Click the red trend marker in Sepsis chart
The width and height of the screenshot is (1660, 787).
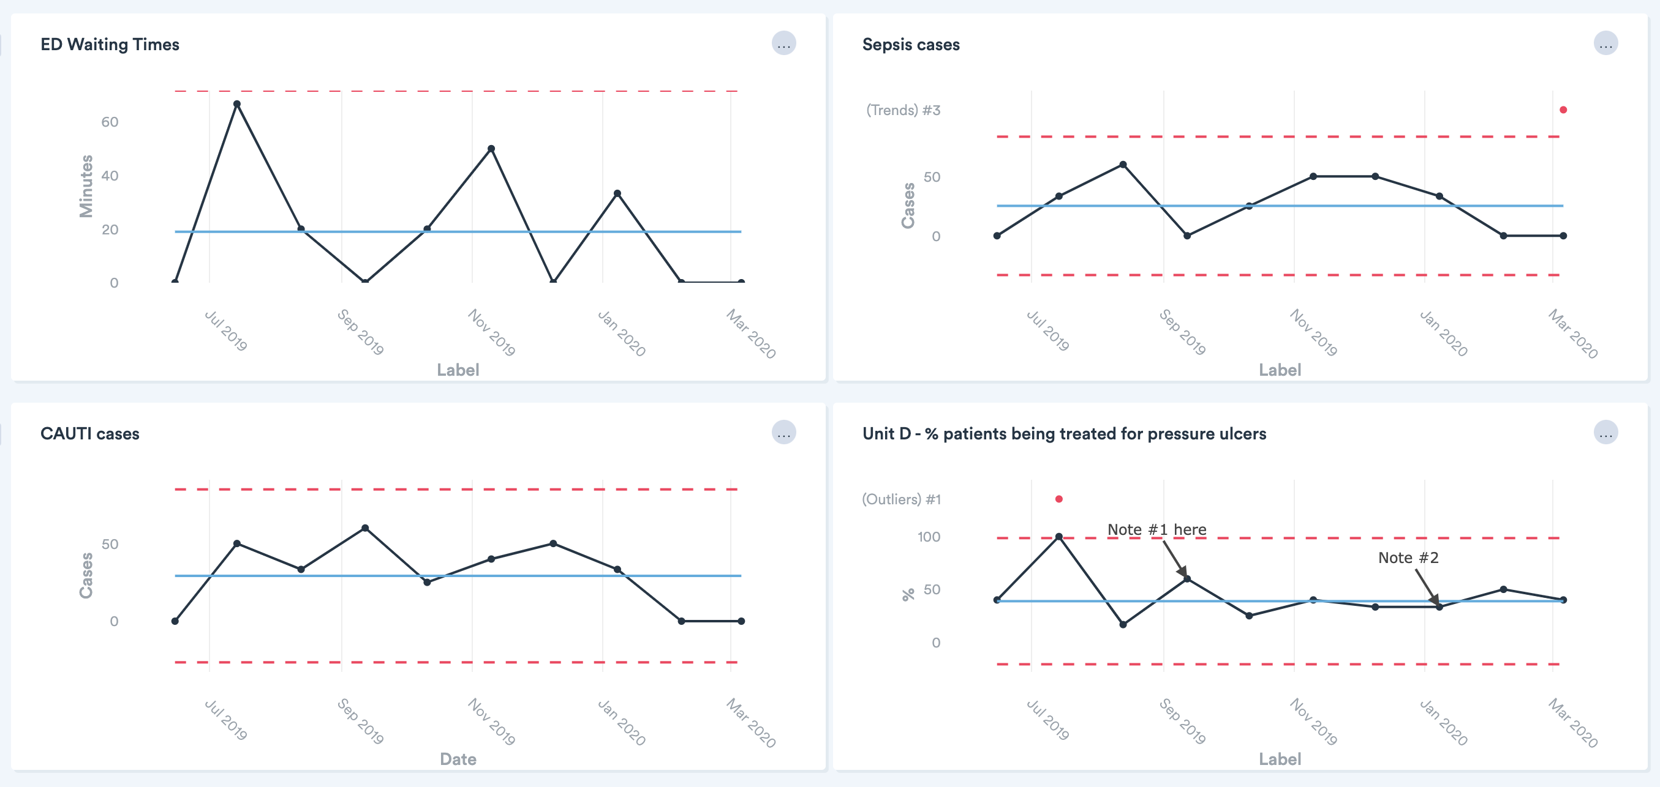pyautogui.click(x=1563, y=110)
